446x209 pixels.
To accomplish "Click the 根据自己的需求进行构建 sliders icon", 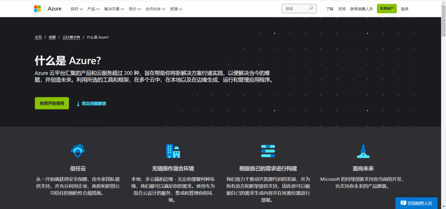I will 268,151.
